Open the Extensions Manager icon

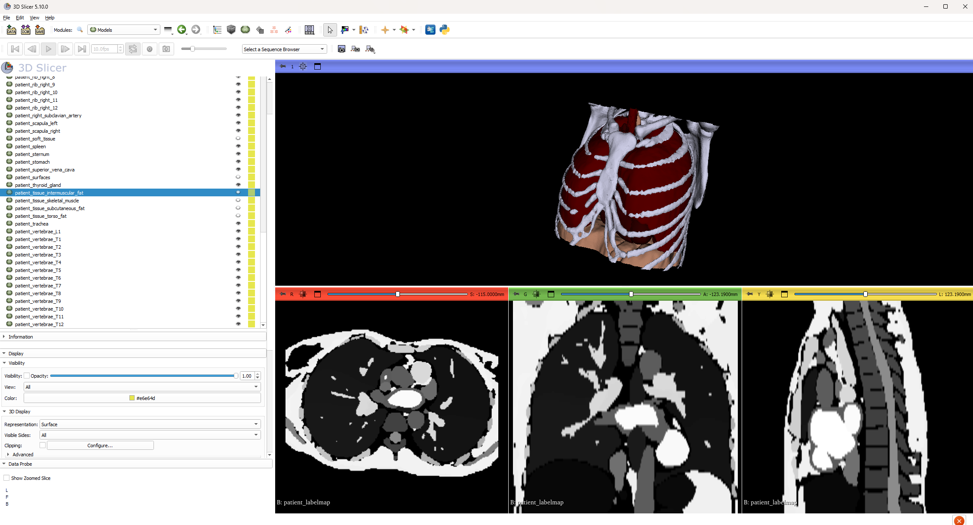(x=430, y=30)
